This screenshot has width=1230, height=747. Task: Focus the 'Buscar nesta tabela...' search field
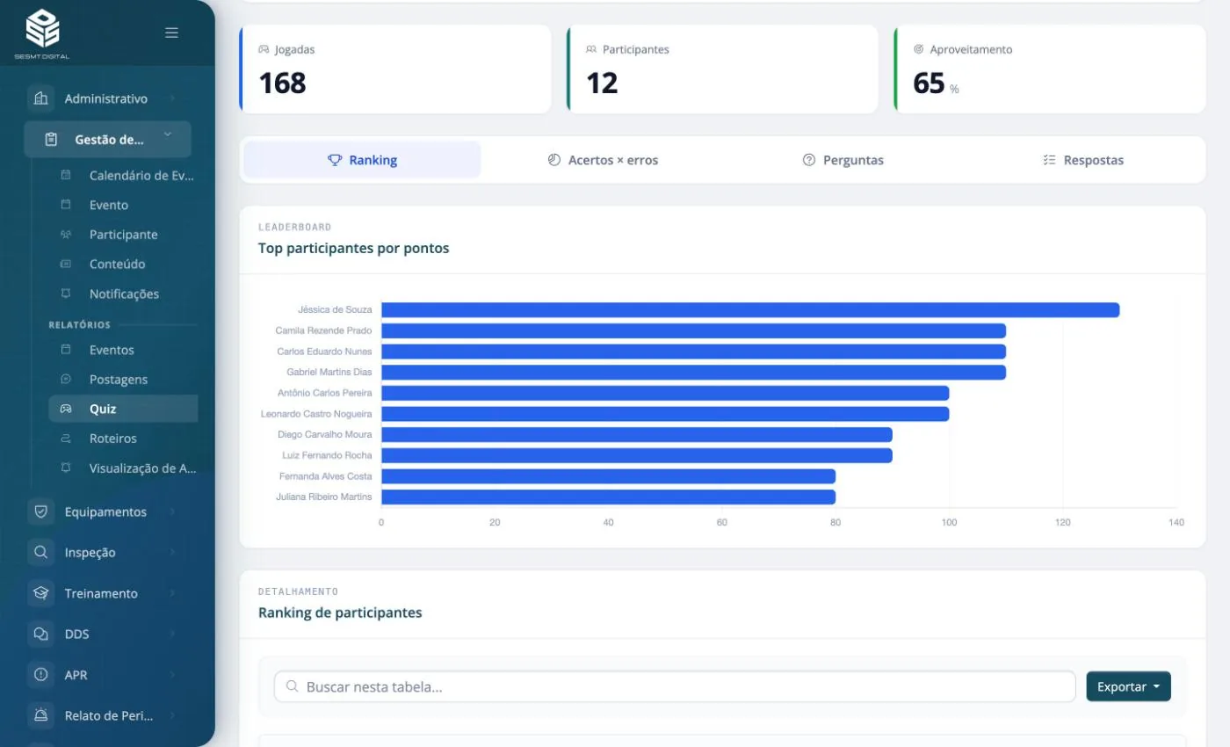coord(675,686)
